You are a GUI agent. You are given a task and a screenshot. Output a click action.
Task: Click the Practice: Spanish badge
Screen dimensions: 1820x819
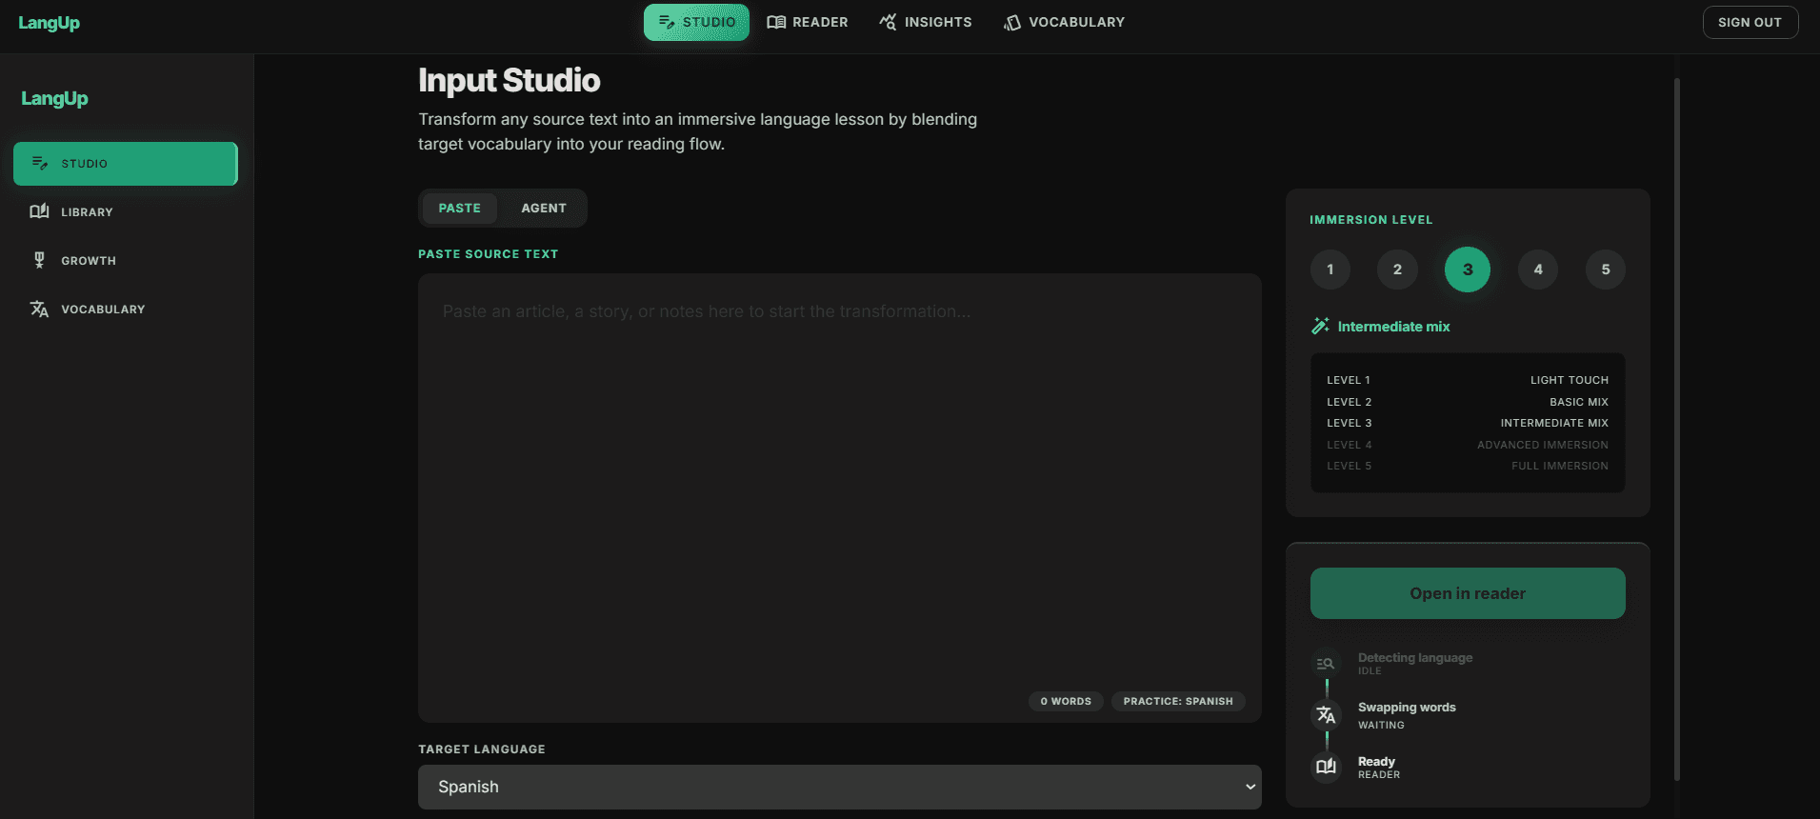pyautogui.click(x=1178, y=701)
